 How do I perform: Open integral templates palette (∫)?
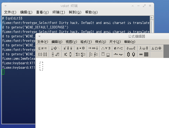click(x=93, y=55)
